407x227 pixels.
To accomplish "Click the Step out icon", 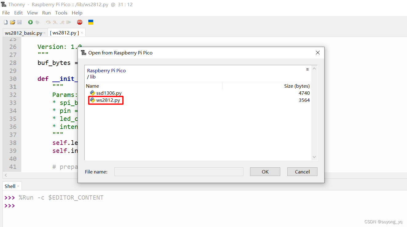I will (62, 22).
